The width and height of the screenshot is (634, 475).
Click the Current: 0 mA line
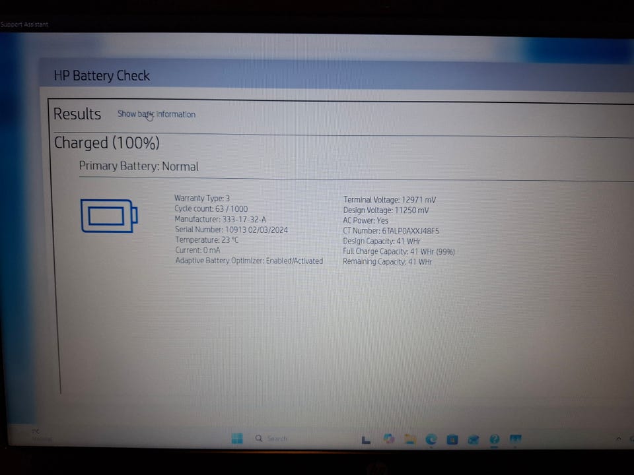197,251
